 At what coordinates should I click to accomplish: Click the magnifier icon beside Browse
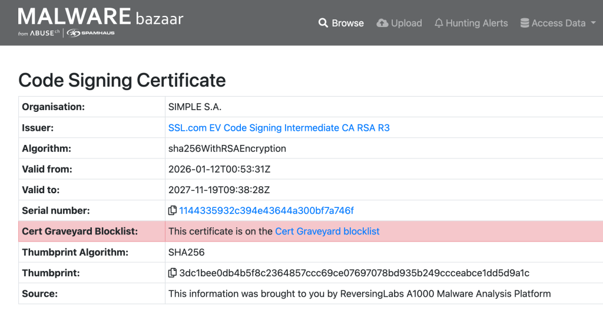(323, 23)
